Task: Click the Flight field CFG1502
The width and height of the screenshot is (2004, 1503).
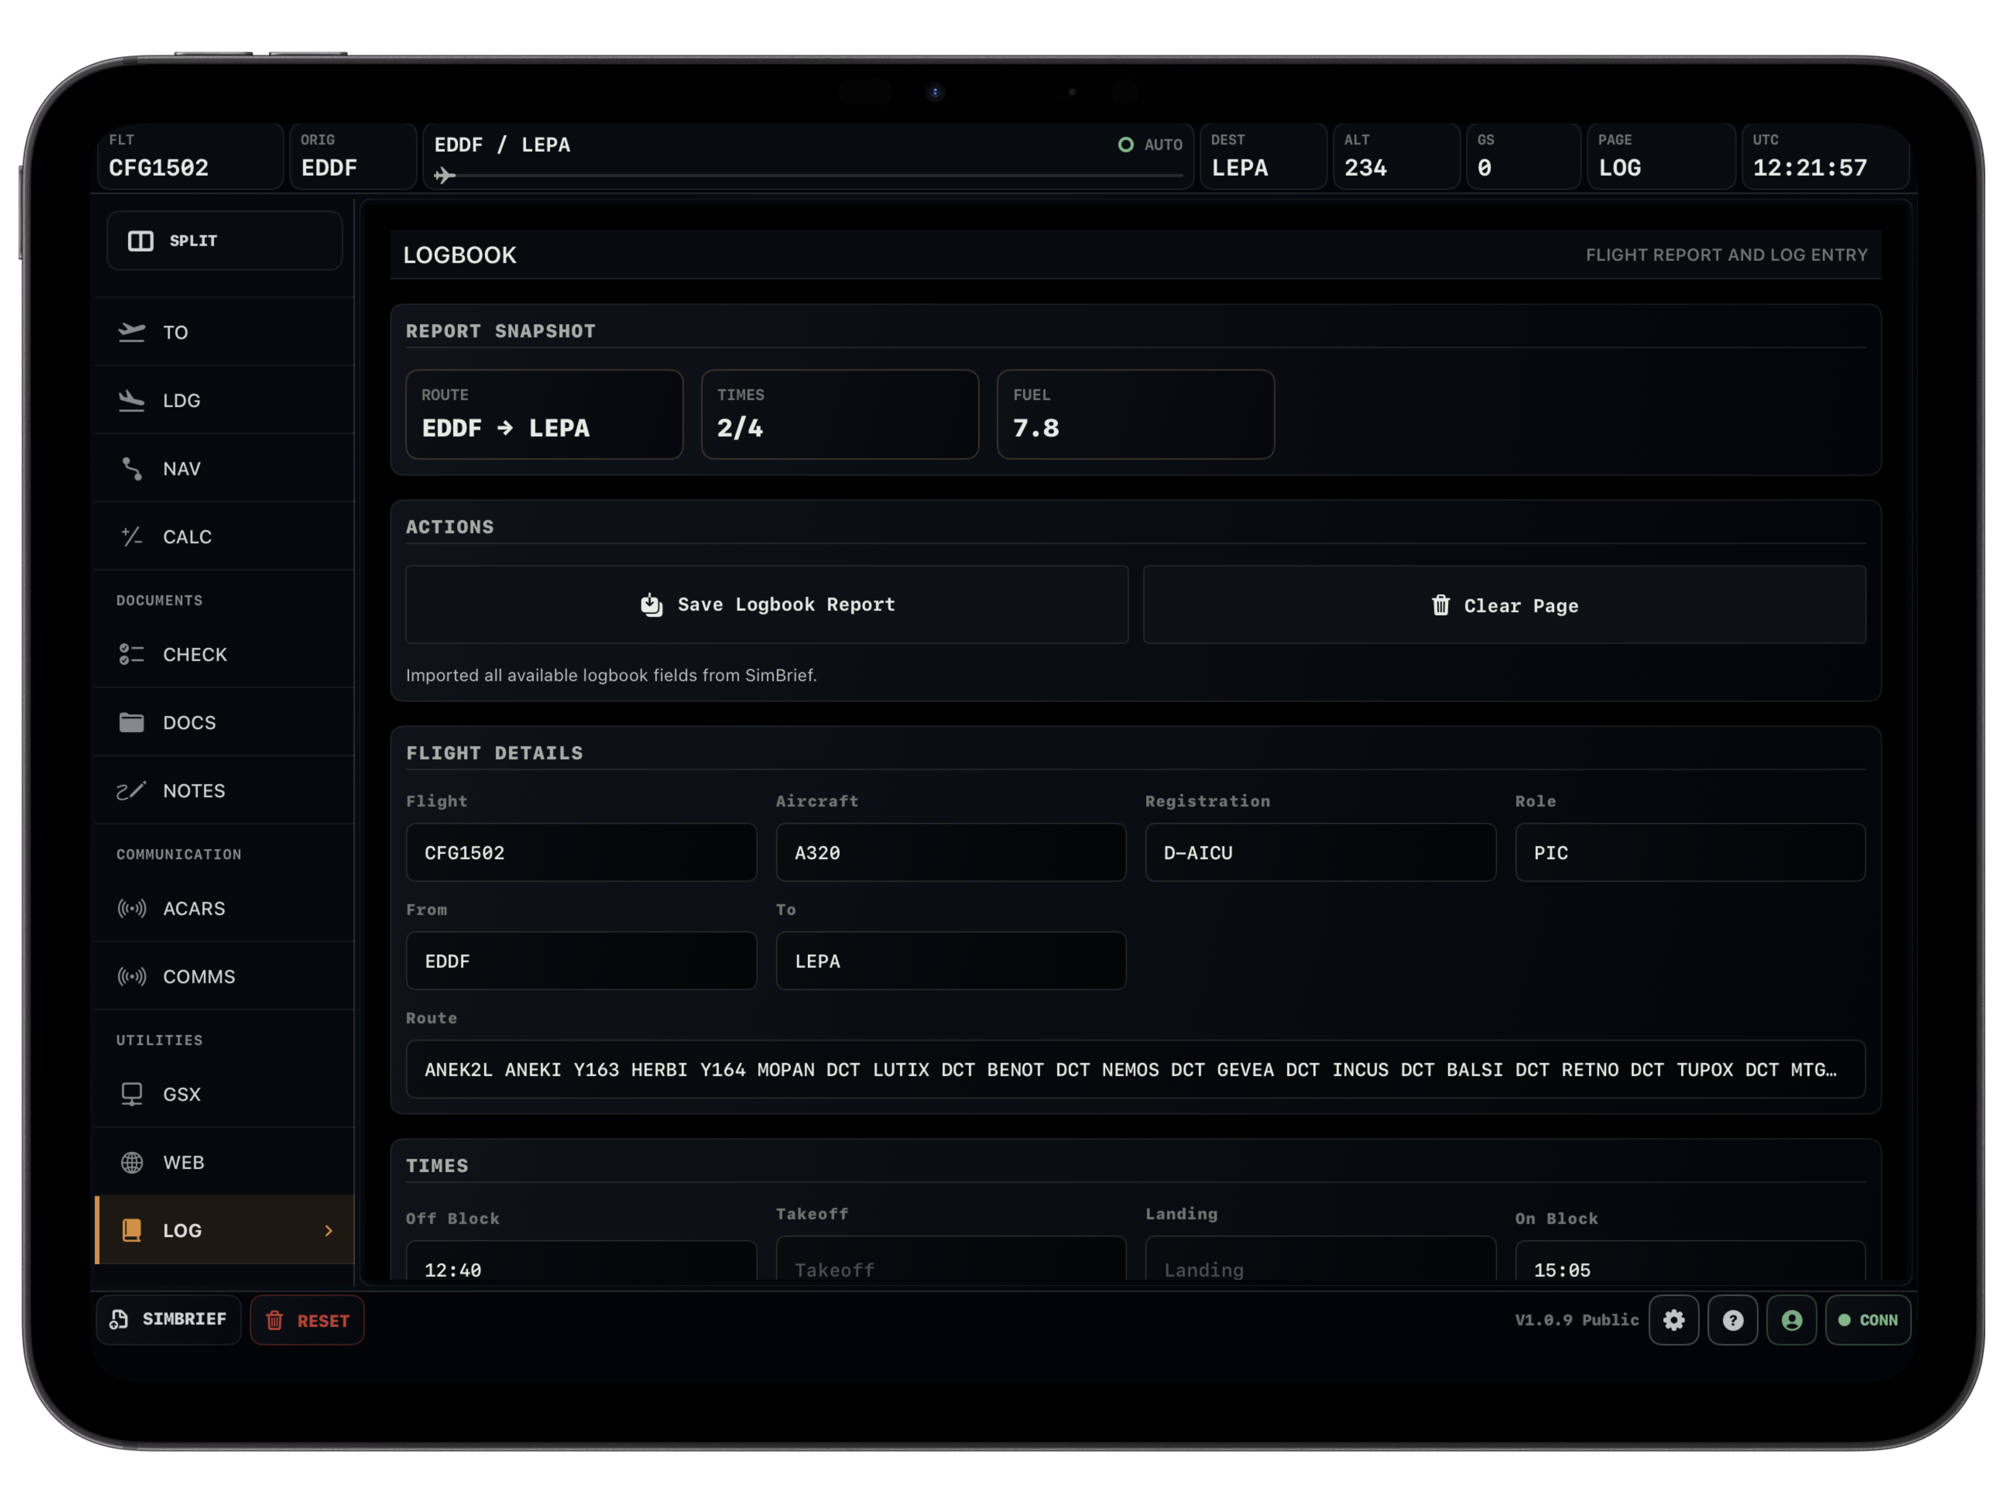Action: tap(581, 852)
